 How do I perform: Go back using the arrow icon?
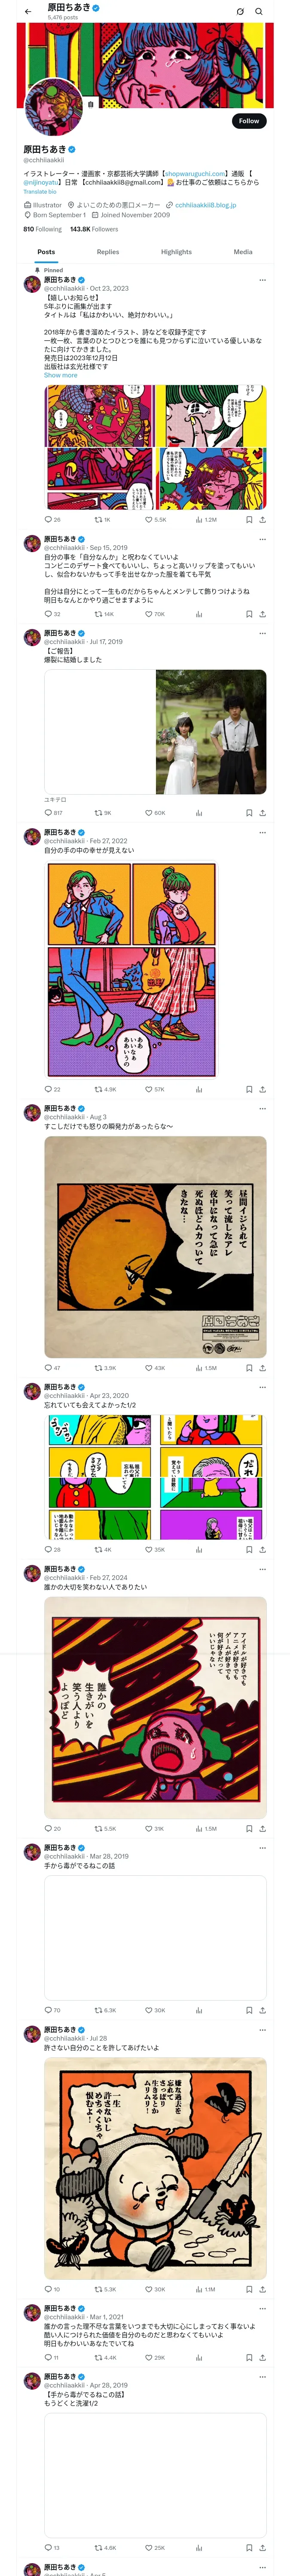[28, 11]
